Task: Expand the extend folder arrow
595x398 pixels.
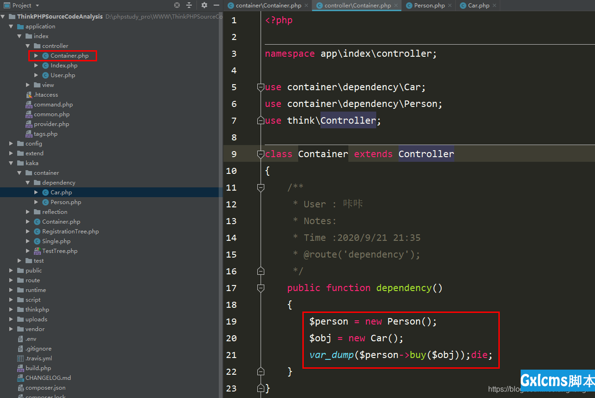Action: tap(11, 153)
